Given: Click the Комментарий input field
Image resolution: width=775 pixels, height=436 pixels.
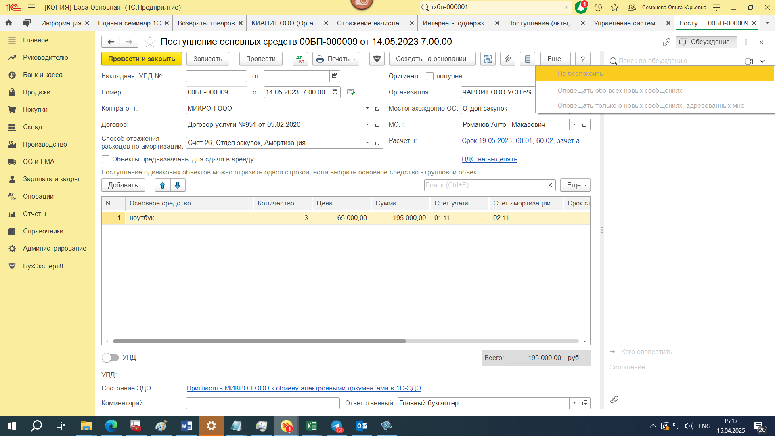Looking at the screenshot, I should coord(263,403).
